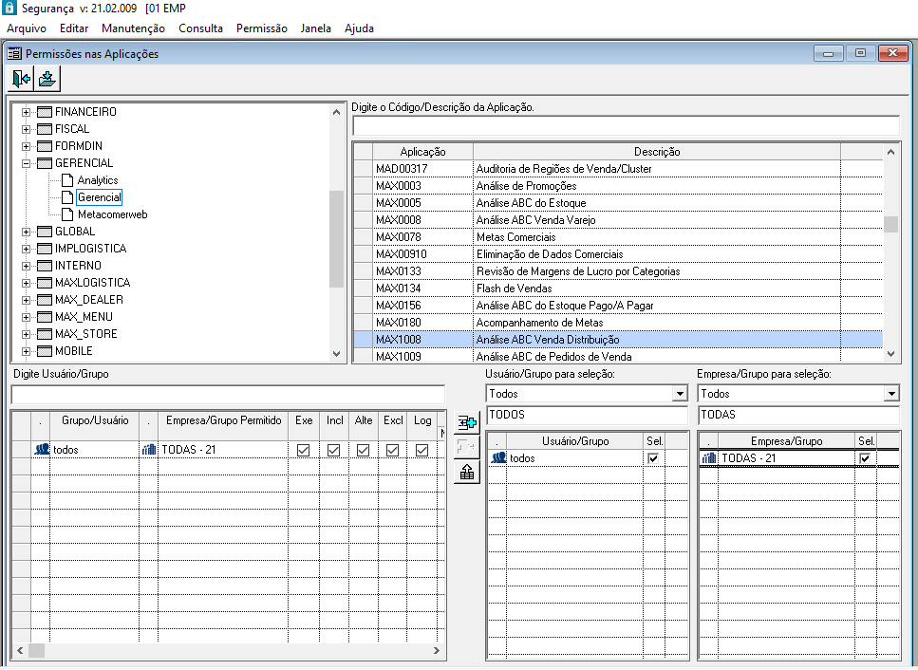The image size is (918, 670).
Task: Select the Metacomerweb tree item
Action: pyautogui.click(x=112, y=214)
